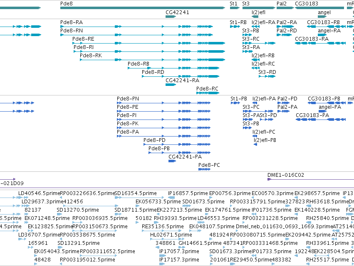
Task: Select the CG30183 gene label
Action: coord(306,4)
